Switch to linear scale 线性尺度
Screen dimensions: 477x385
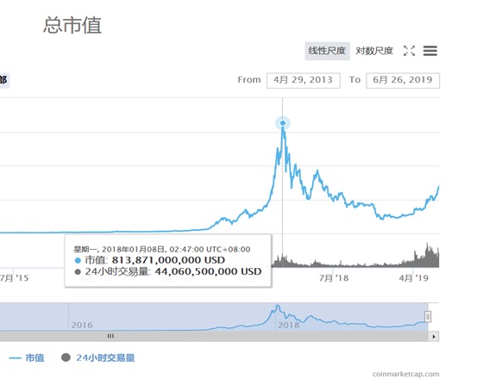327,51
